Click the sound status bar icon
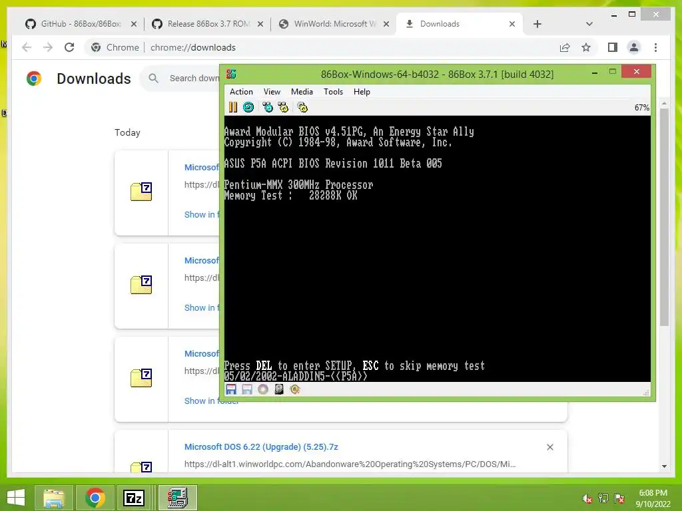 click(295, 389)
